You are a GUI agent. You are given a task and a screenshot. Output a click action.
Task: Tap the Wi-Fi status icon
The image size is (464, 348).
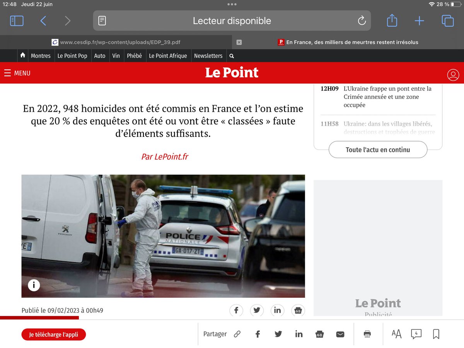click(432, 4)
